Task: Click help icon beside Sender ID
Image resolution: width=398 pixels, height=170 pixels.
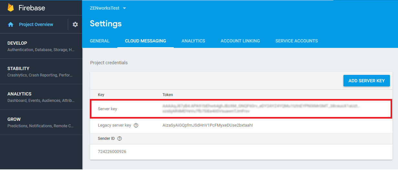Action: [x=120, y=139]
